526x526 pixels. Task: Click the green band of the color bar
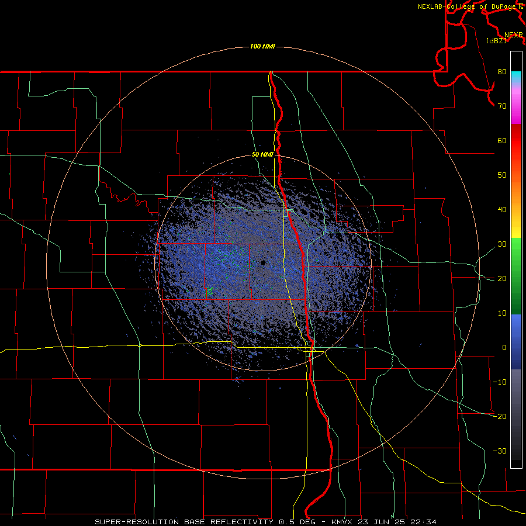(x=516, y=276)
